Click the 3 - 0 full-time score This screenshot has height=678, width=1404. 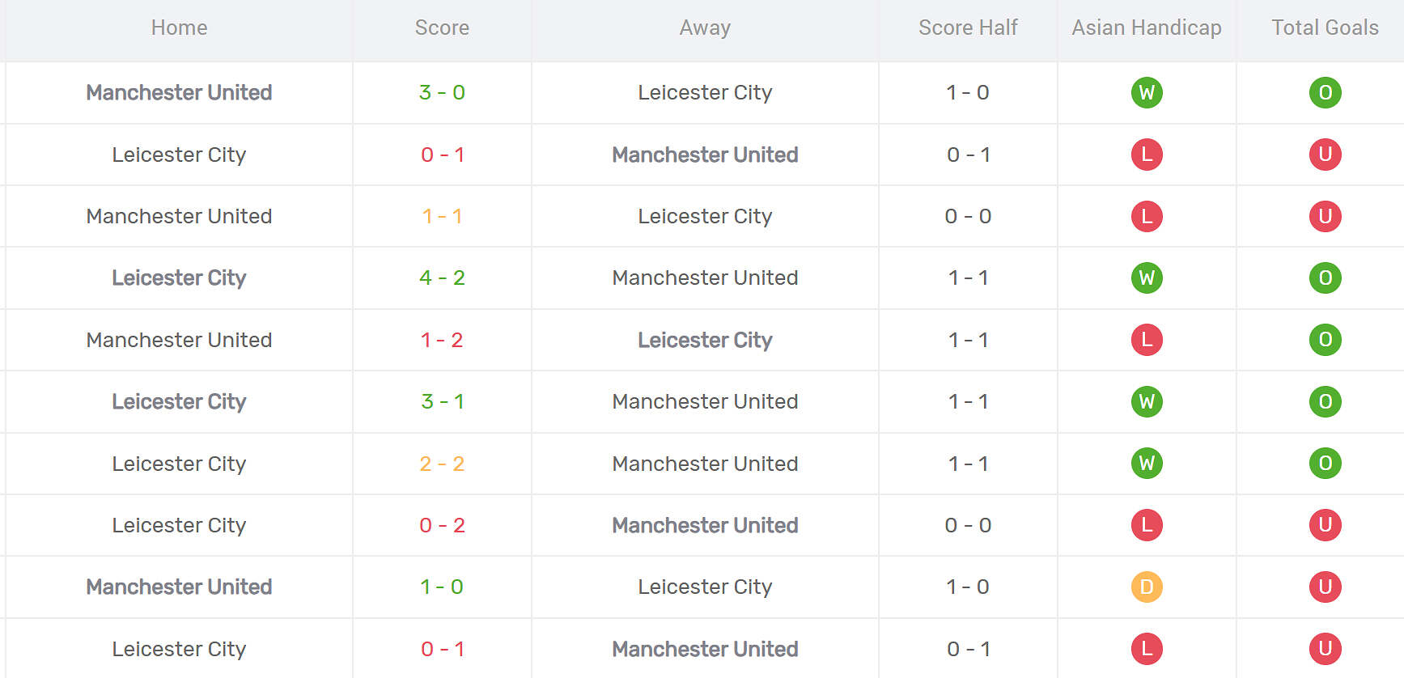(x=442, y=92)
